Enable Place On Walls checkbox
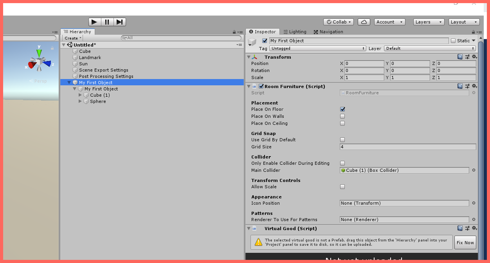 [342, 116]
